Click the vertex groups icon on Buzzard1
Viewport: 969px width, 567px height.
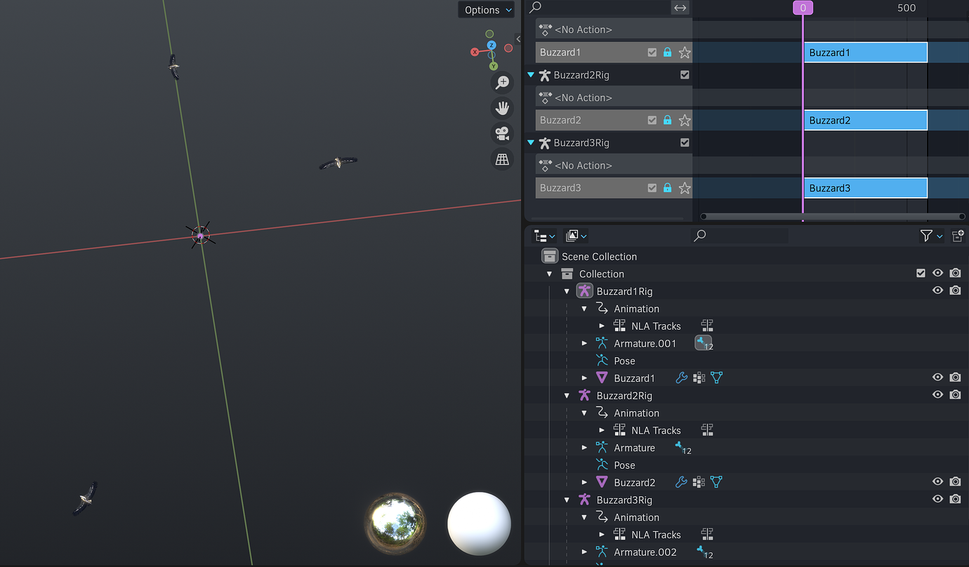coord(699,378)
